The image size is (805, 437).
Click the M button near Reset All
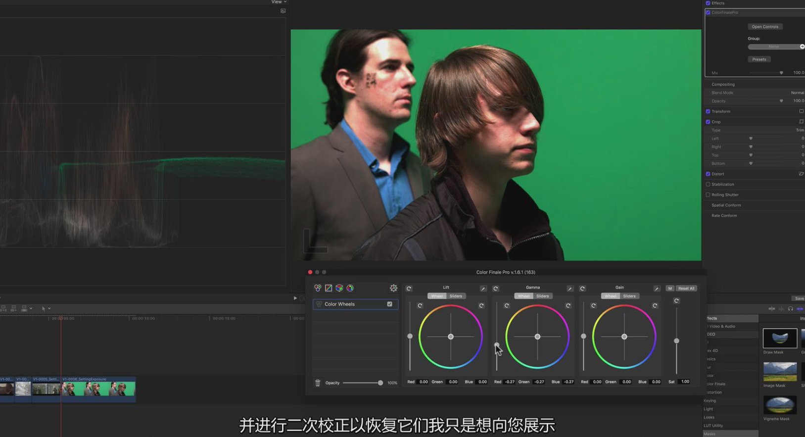click(x=670, y=289)
